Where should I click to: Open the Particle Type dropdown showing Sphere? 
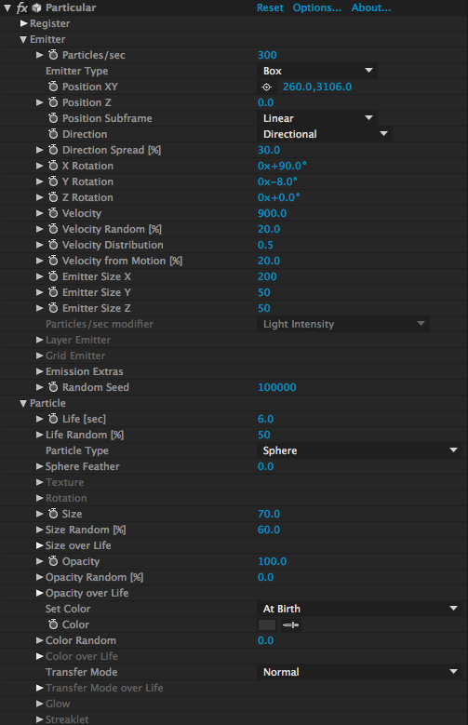click(359, 450)
